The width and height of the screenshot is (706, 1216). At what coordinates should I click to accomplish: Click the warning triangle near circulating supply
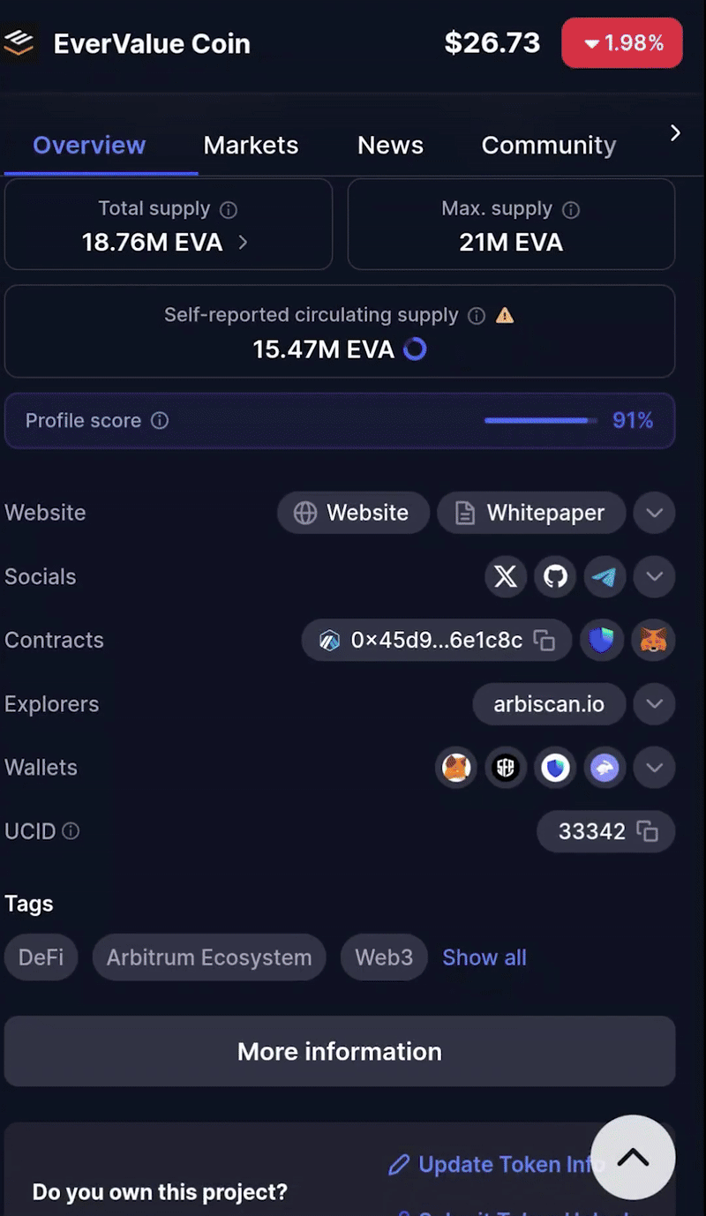(x=505, y=316)
